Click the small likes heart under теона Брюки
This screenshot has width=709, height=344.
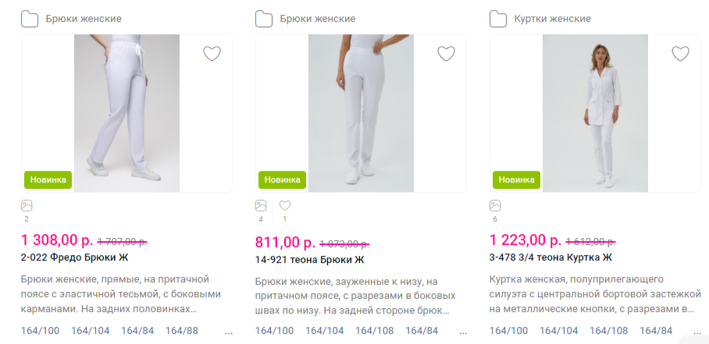coord(285,206)
